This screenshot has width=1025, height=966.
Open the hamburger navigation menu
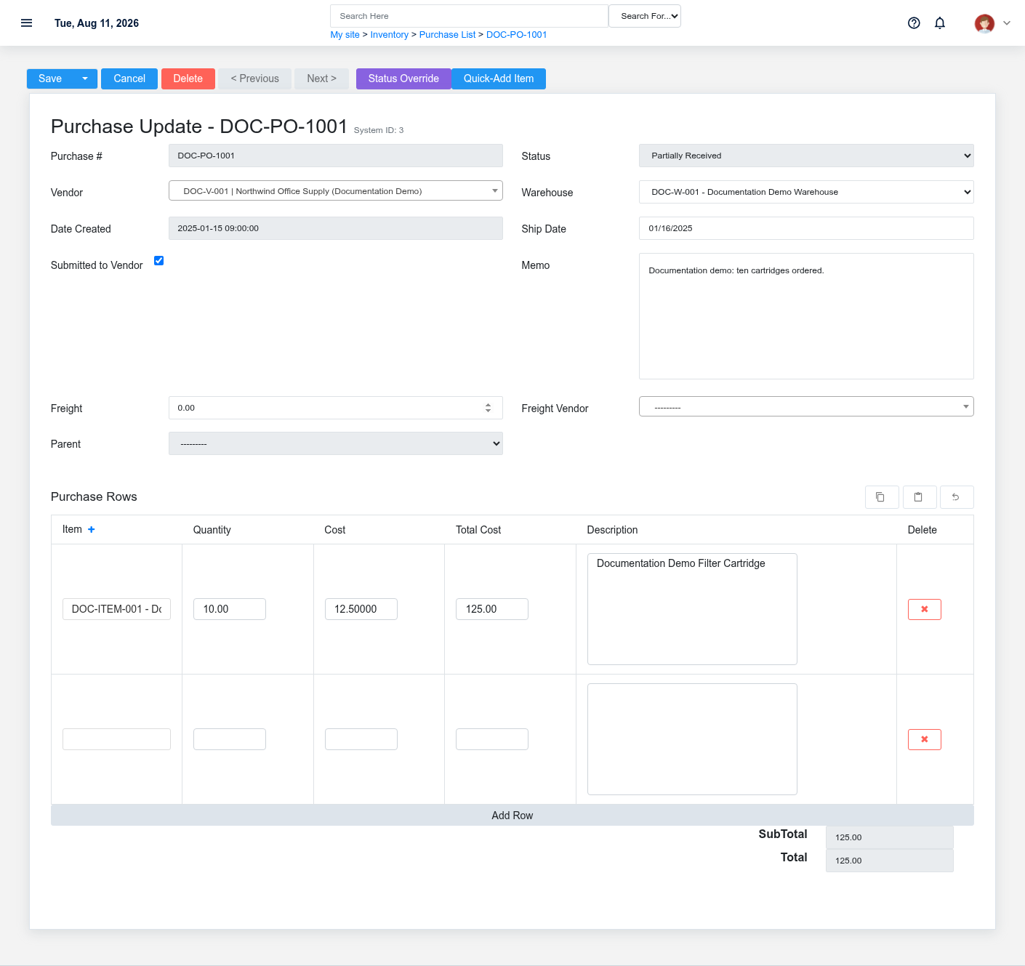[x=27, y=23]
